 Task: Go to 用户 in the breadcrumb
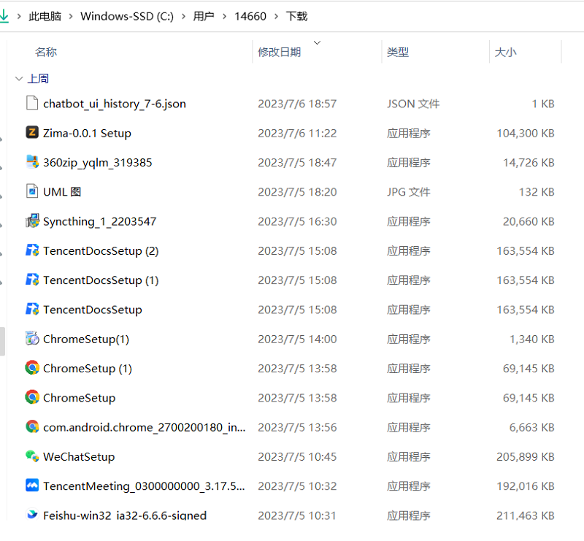pyautogui.click(x=204, y=16)
